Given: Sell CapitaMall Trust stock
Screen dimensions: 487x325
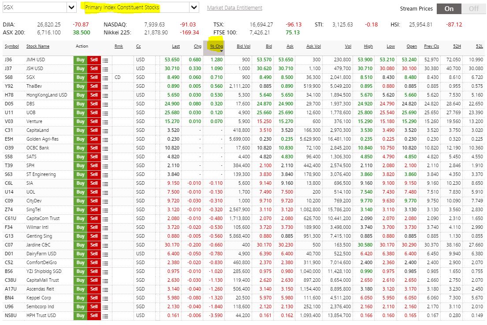Looking at the screenshot, I should click(x=94, y=280).
